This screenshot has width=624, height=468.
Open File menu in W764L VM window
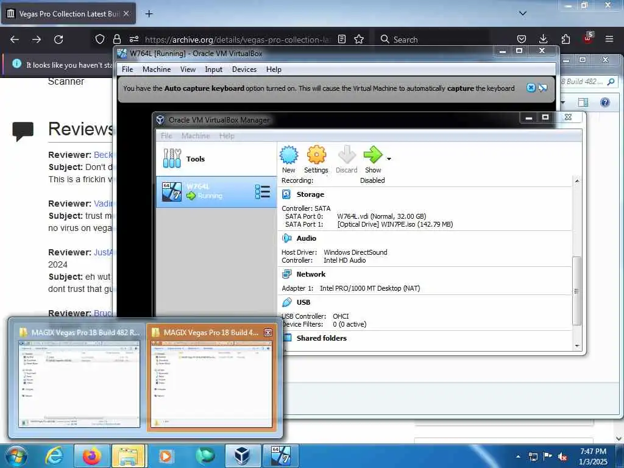click(127, 69)
